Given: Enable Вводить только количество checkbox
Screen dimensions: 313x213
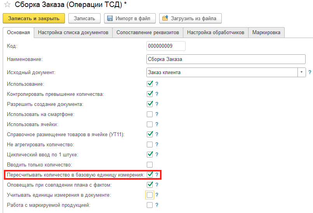Looking at the screenshot, I should [150, 165].
